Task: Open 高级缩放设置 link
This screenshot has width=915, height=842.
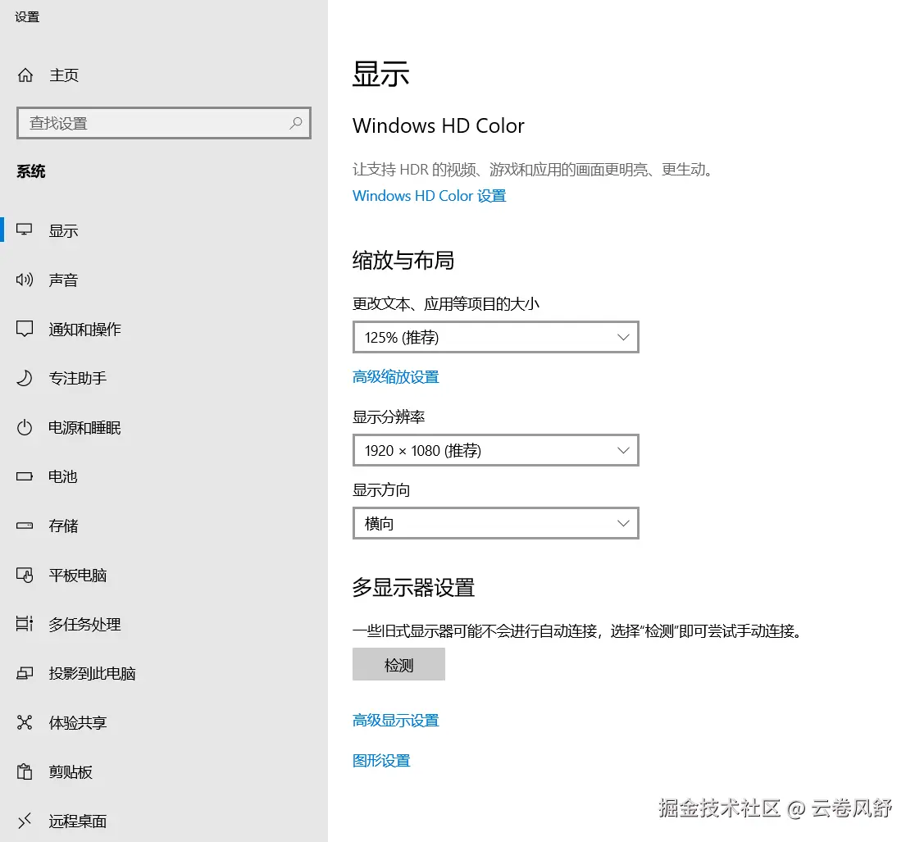Action: click(x=396, y=377)
